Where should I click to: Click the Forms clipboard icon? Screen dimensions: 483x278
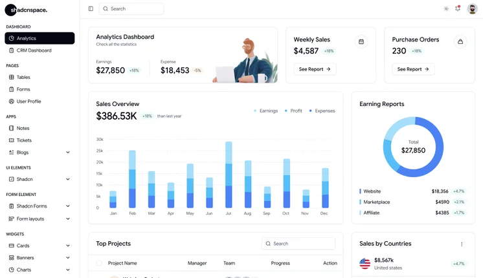point(12,89)
